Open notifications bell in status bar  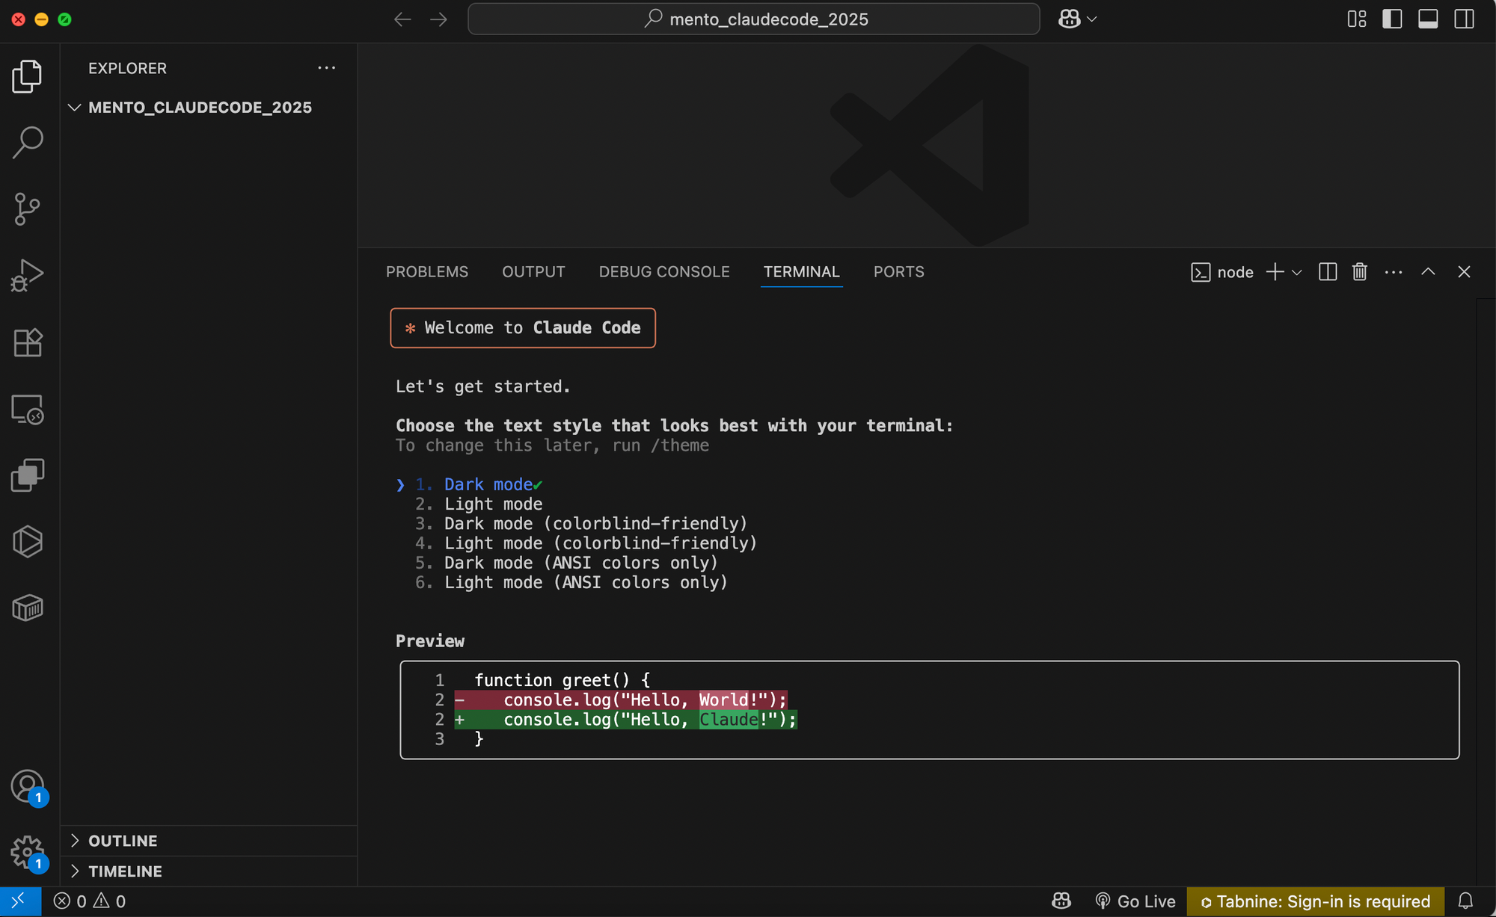1465,901
